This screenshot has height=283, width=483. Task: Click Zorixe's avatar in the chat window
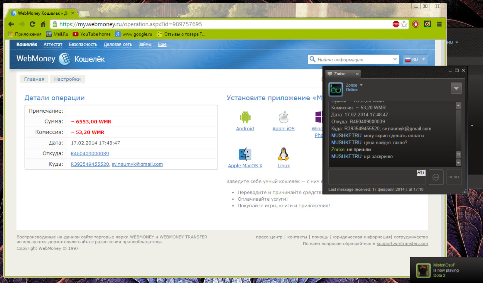click(335, 89)
